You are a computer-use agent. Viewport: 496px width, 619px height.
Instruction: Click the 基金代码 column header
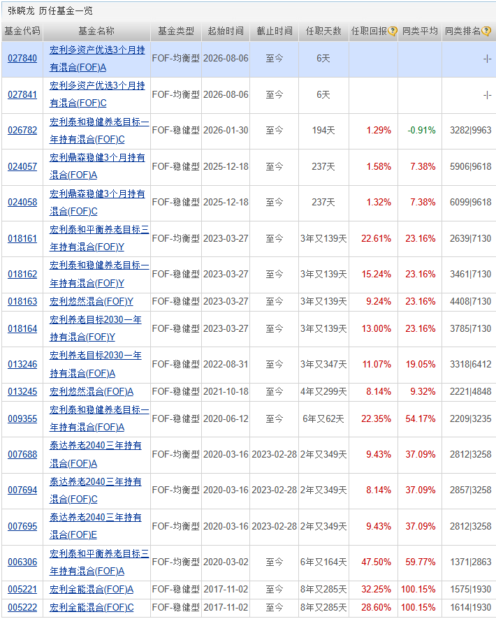(x=22, y=31)
